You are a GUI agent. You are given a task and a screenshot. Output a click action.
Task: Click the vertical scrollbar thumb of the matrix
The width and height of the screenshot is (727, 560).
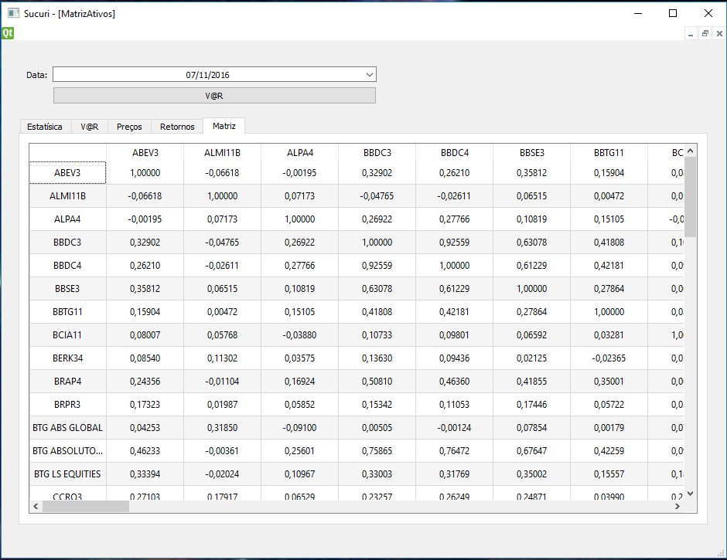[690, 197]
